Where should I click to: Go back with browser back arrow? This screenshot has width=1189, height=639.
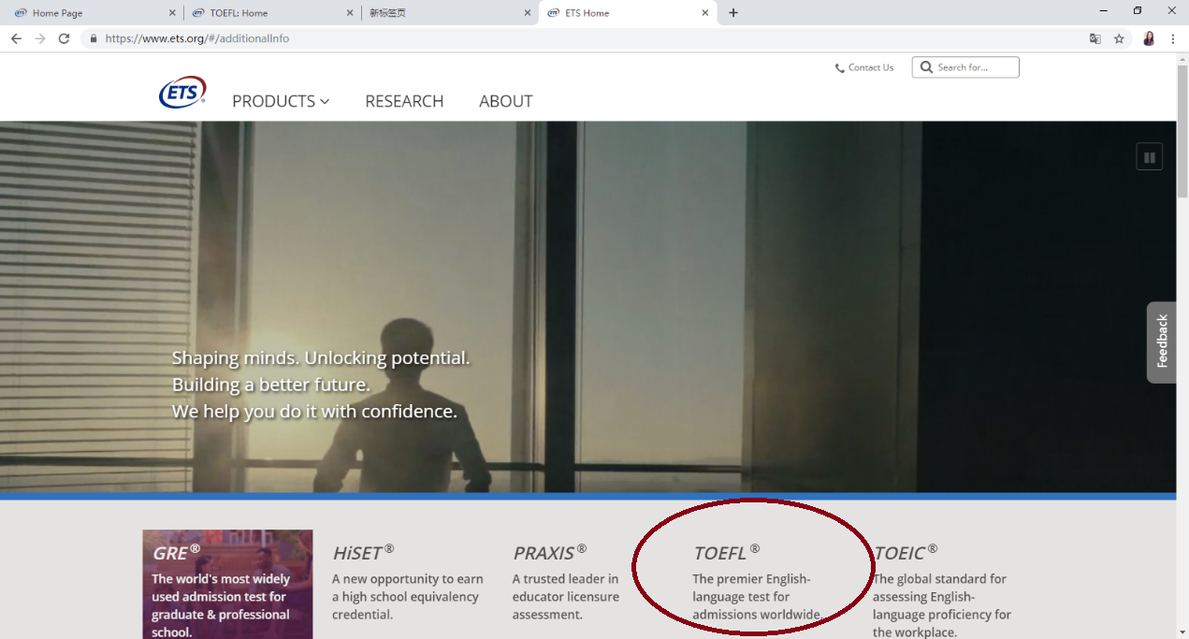coord(16,38)
